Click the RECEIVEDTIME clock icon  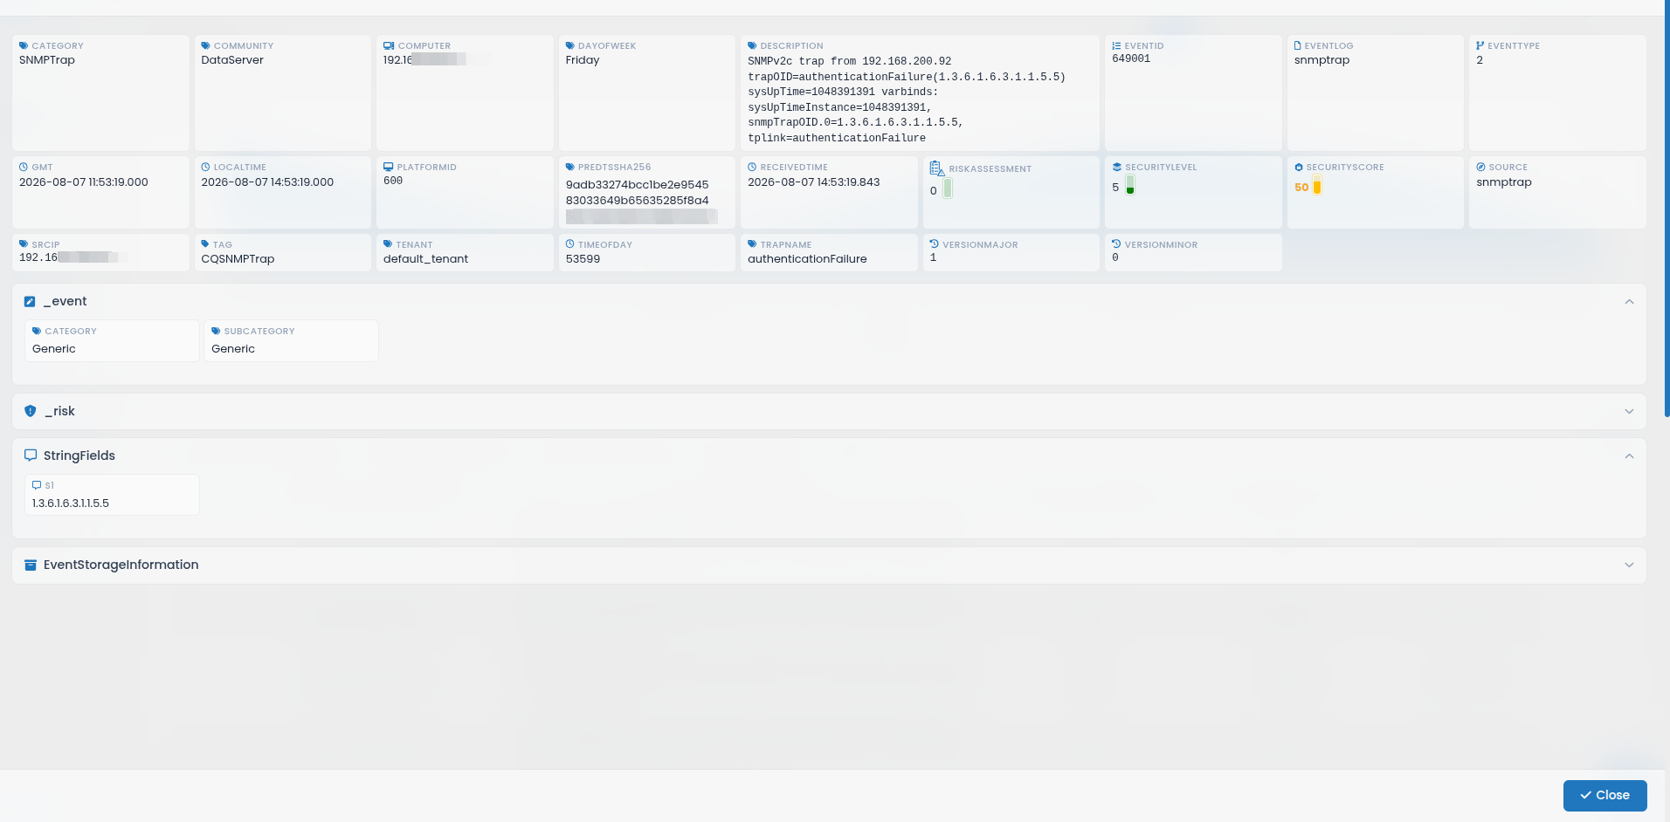(752, 168)
